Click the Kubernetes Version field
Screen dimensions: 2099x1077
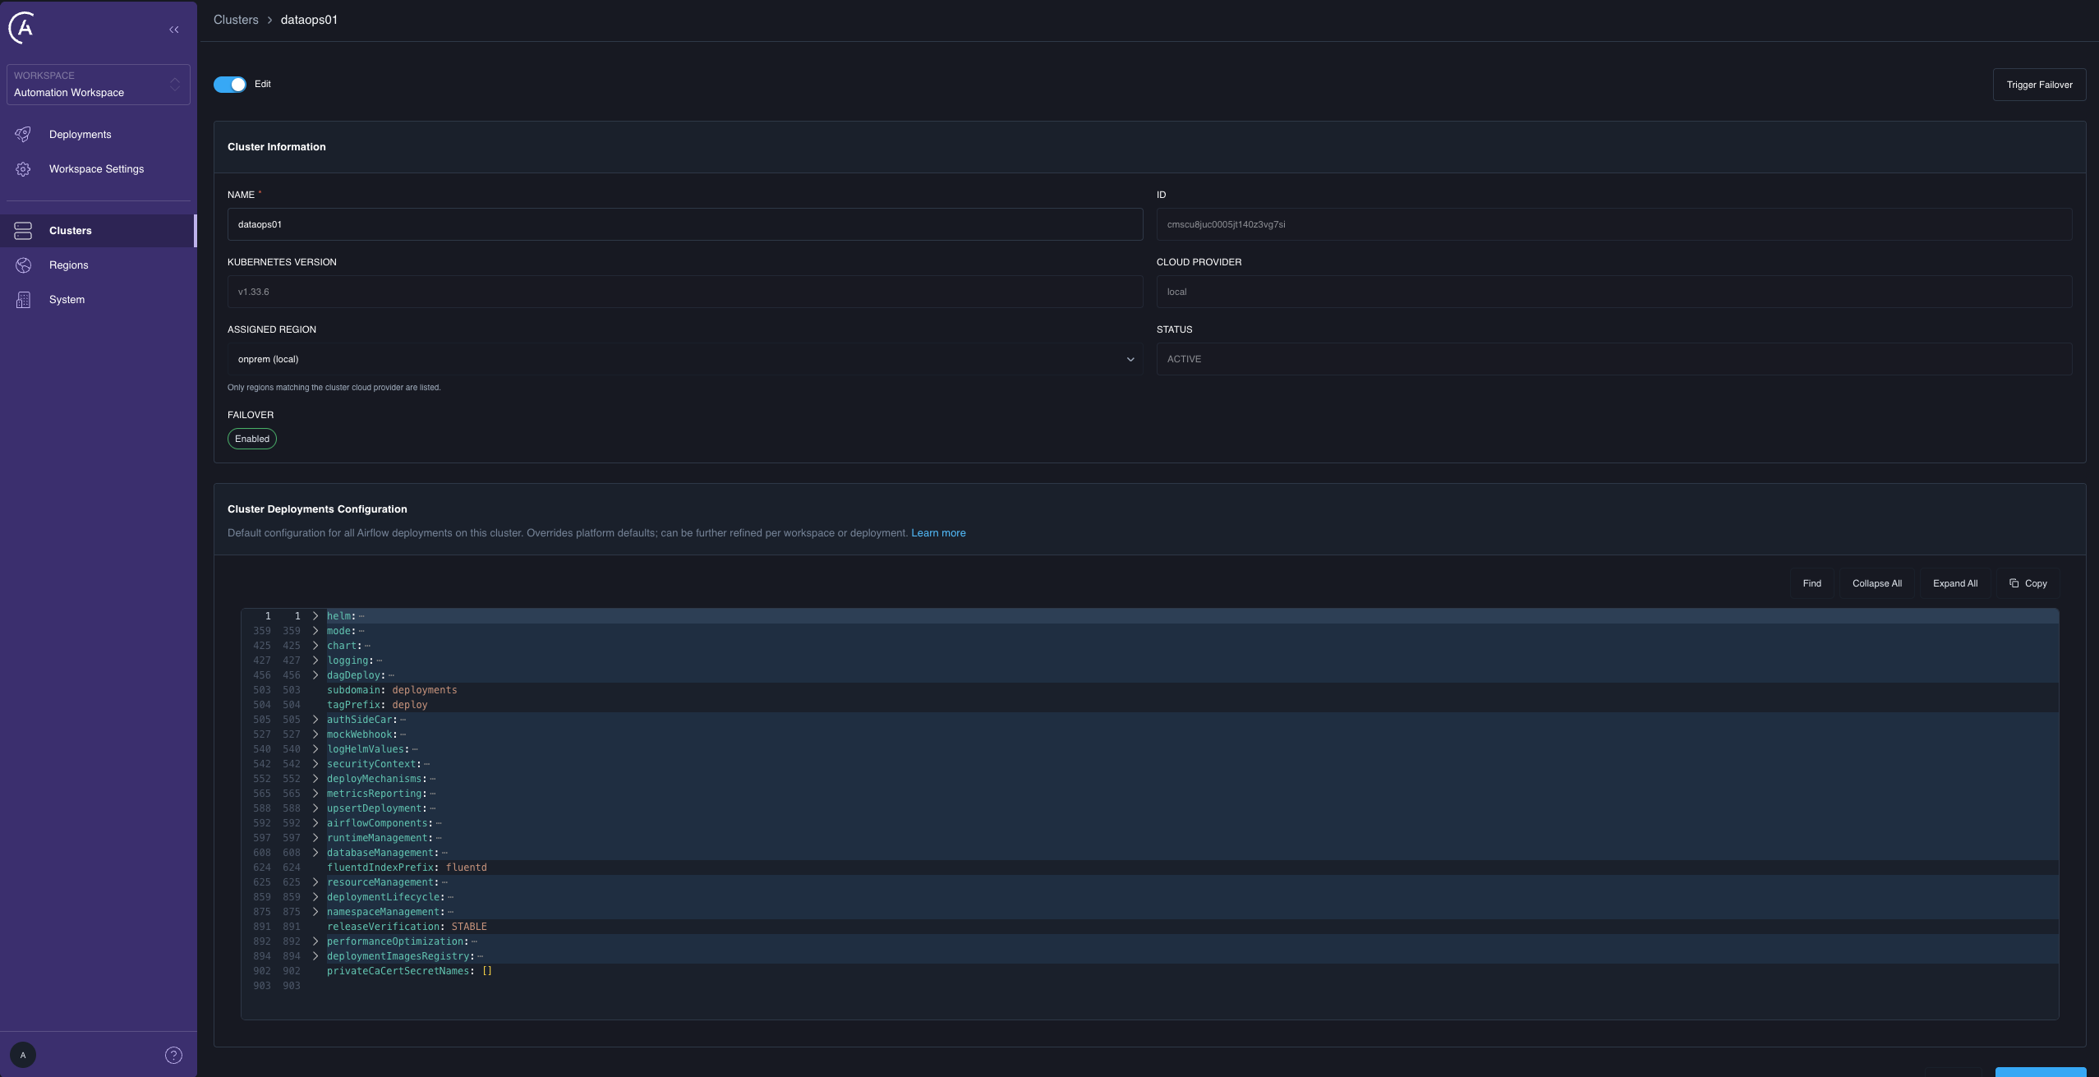(x=685, y=292)
